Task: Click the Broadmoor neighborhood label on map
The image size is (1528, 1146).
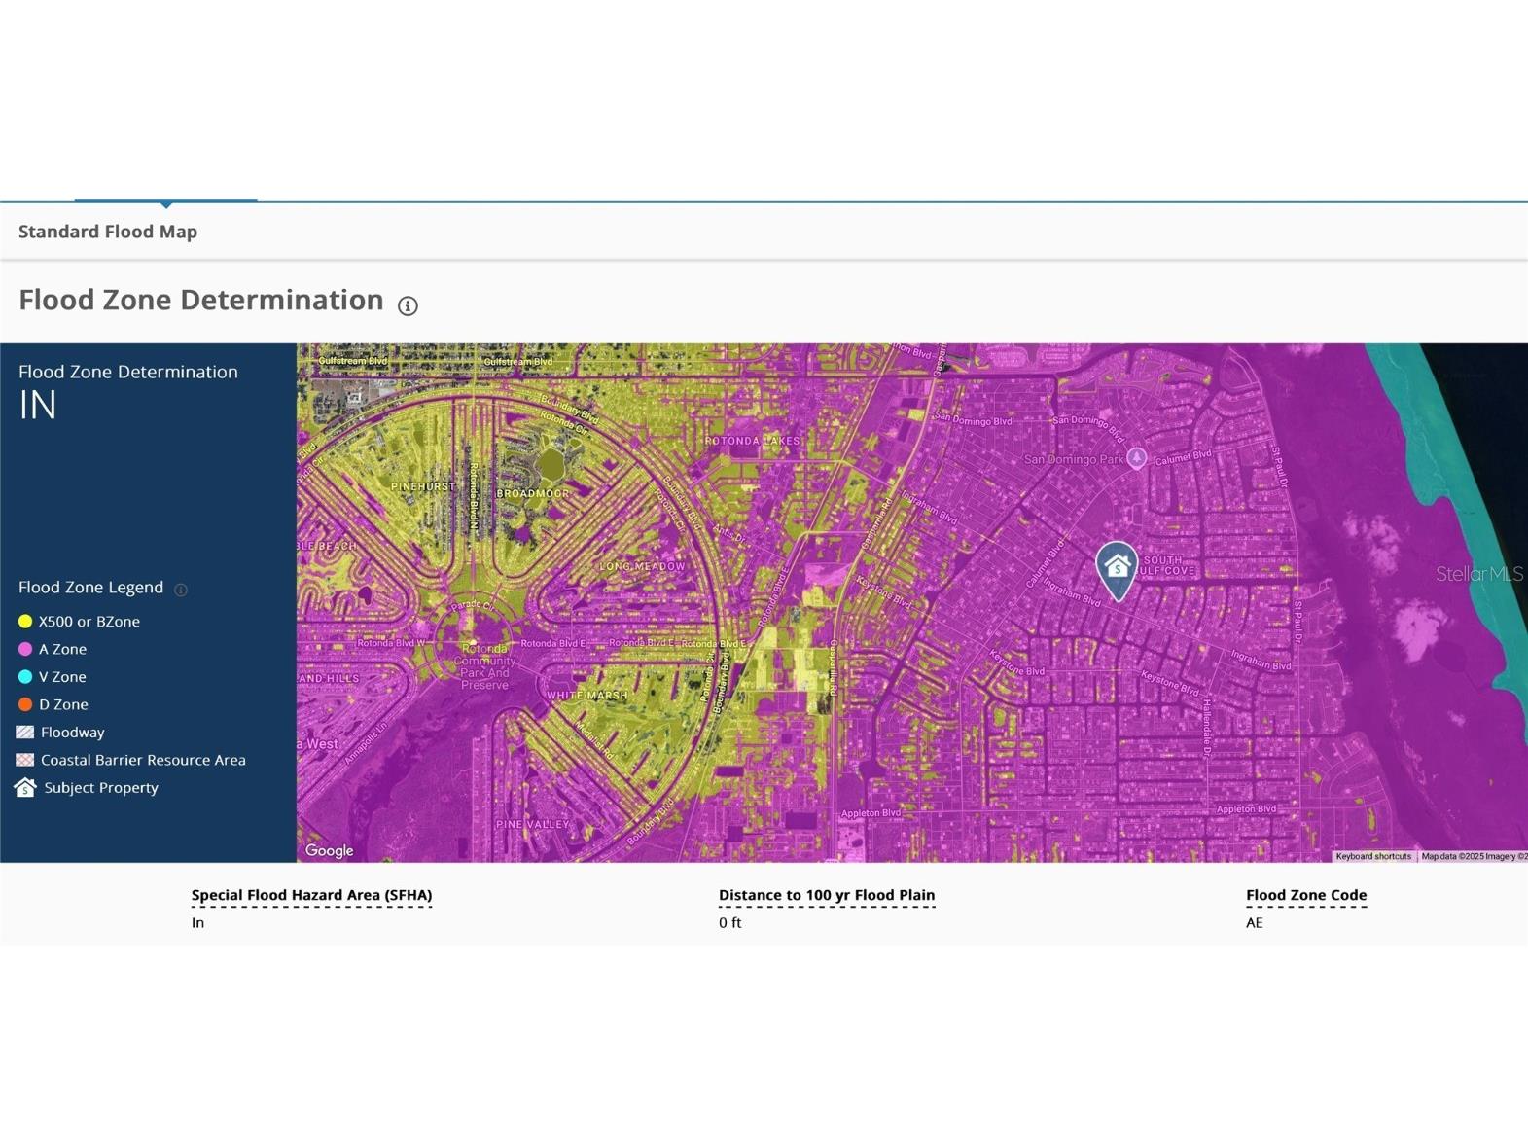Action: [532, 493]
